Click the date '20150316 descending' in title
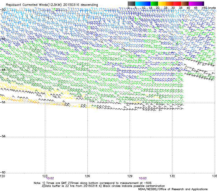The width and height of the screenshot is (217, 191). (x=81, y=5)
